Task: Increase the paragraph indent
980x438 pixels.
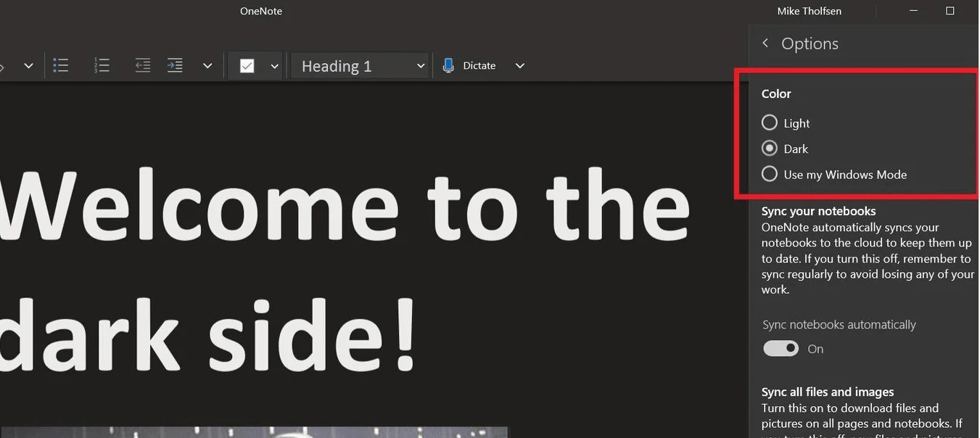Action: (174, 65)
